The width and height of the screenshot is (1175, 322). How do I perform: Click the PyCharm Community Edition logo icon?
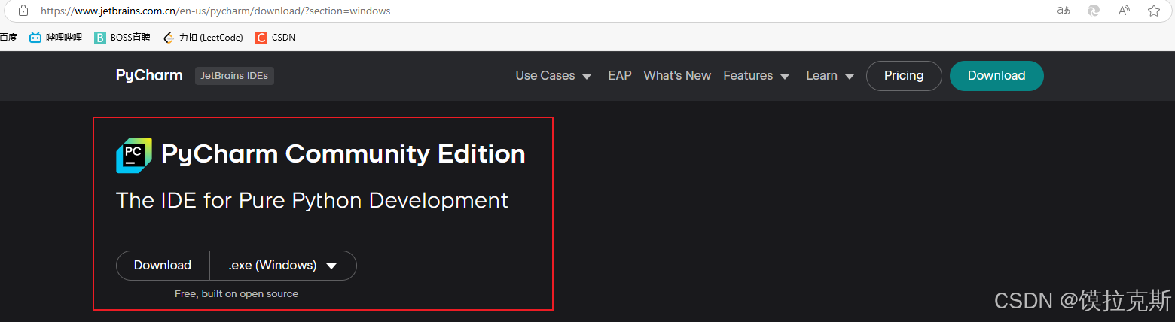pos(134,155)
